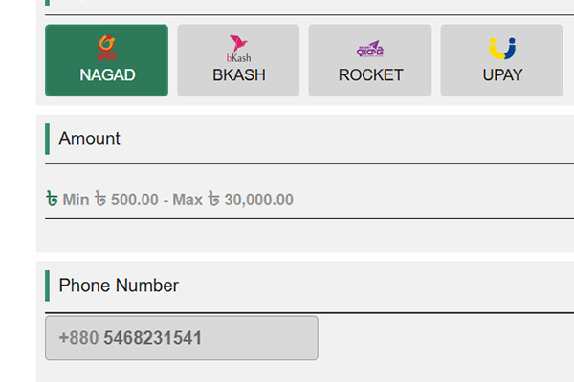Click the green bar beside Phone Number heading
The width and height of the screenshot is (574, 382).
point(47,286)
